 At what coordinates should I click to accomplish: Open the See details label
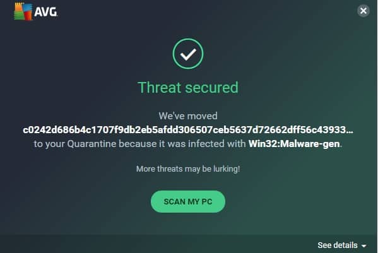[338, 245]
